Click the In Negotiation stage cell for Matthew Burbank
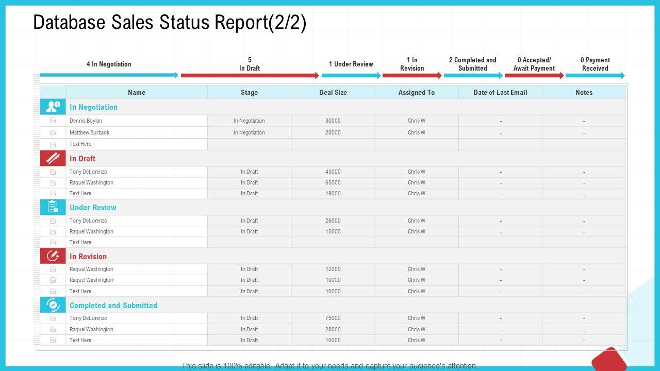 (x=249, y=132)
